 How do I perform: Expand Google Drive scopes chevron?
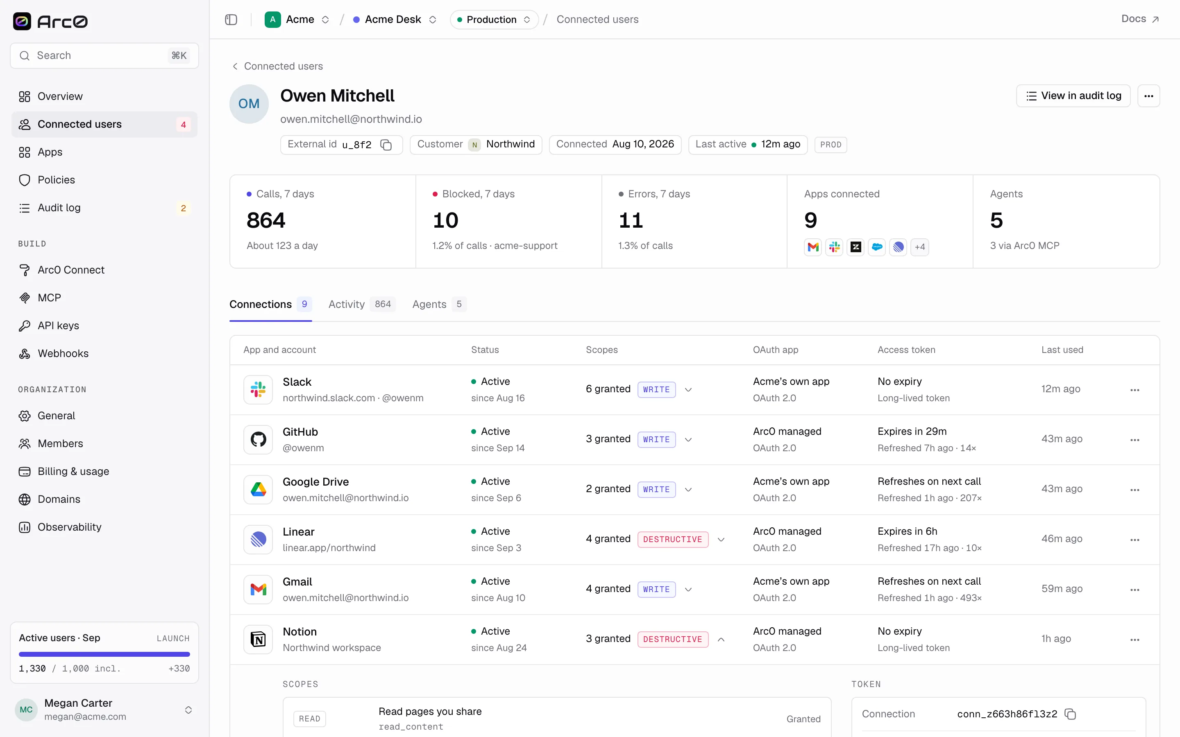[x=688, y=490]
